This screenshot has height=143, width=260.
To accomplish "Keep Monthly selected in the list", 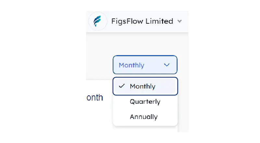I will pyautogui.click(x=142, y=86).
